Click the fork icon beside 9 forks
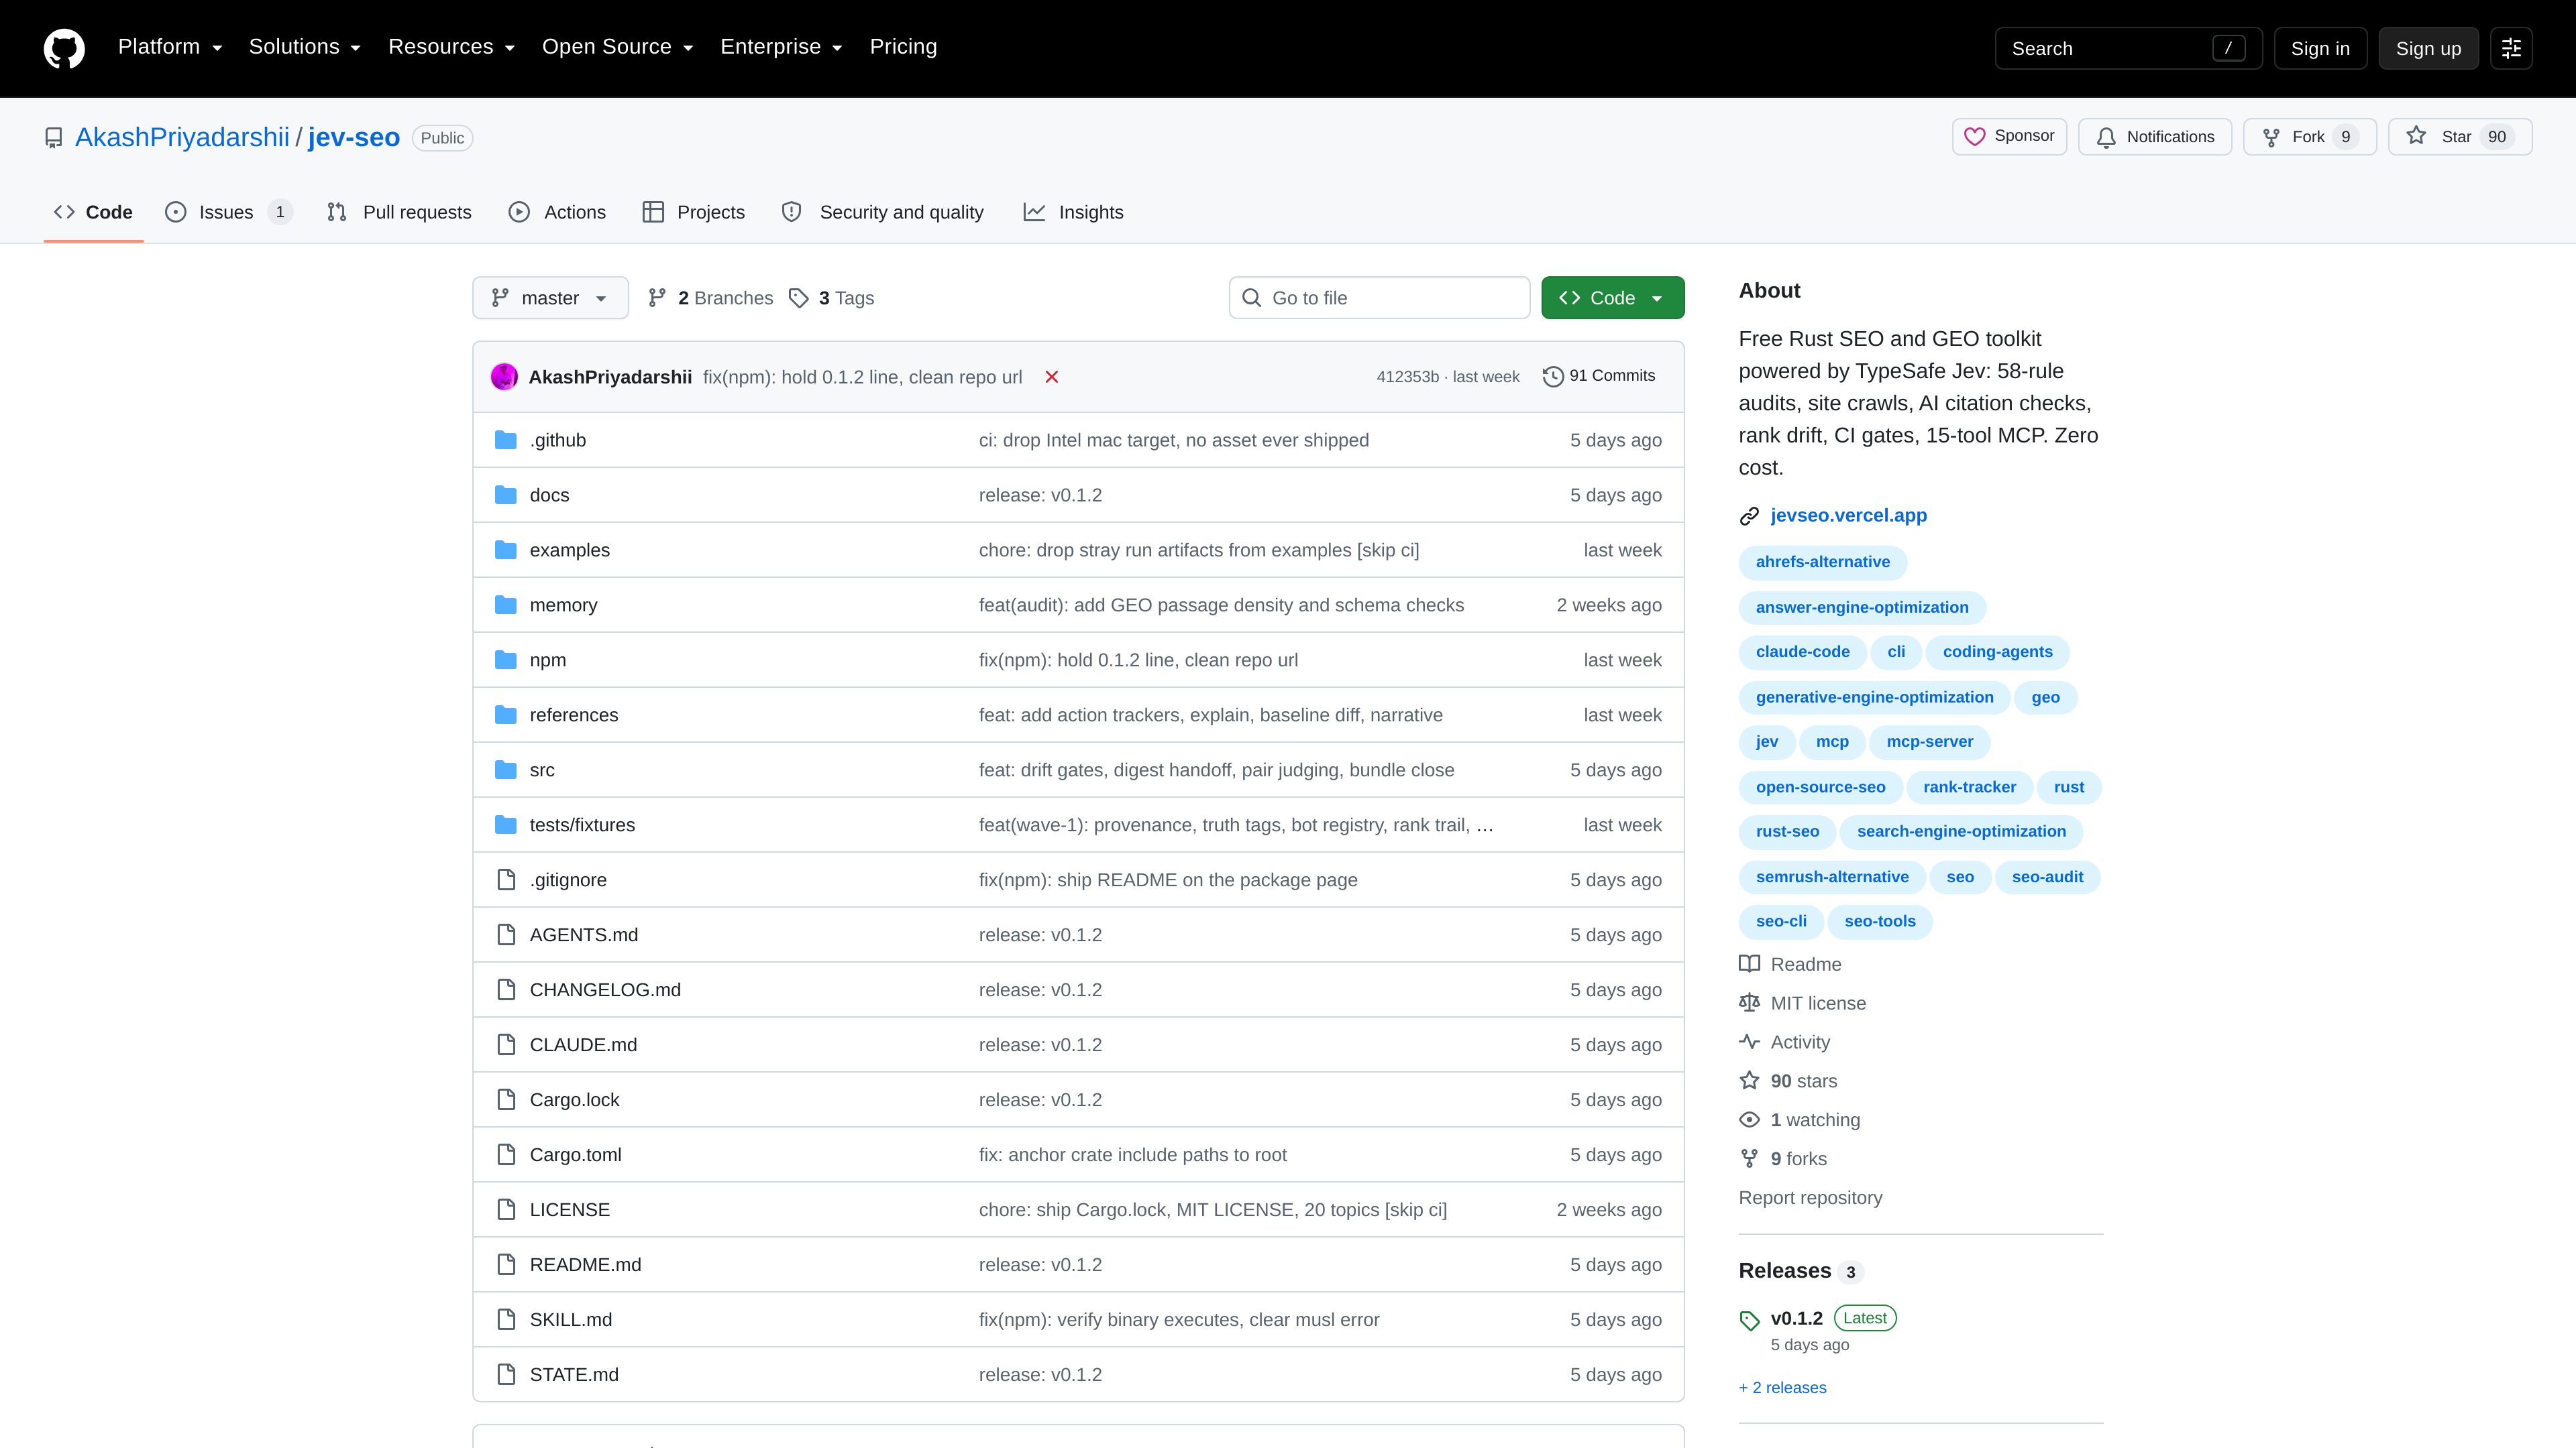2576x1448 pixels. point(1749,1159)
